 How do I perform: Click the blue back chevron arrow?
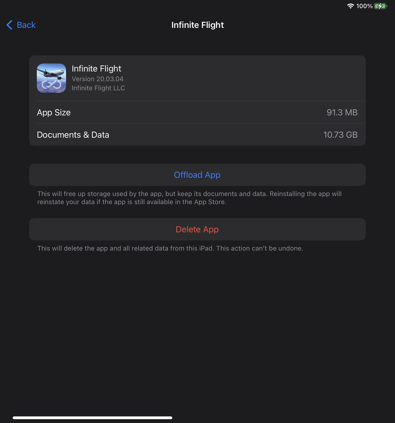[x=9, y=25]
